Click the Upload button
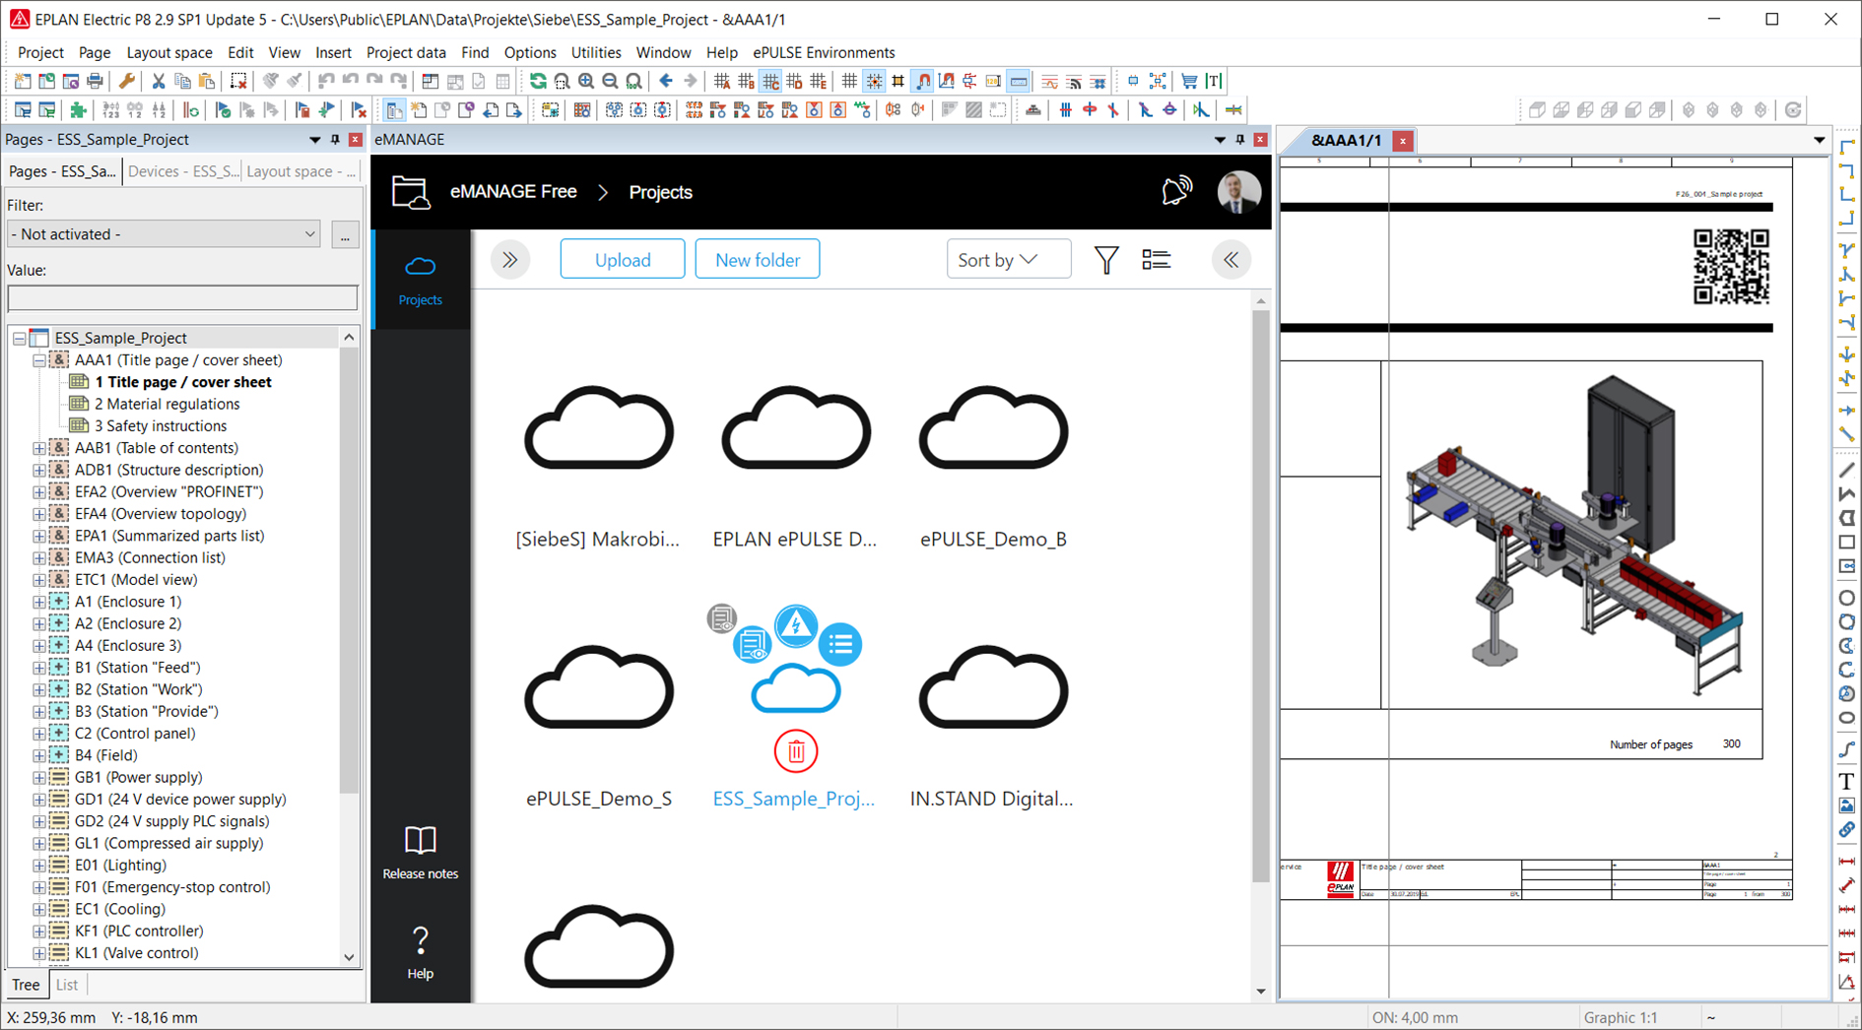 [x=622, y=260]
